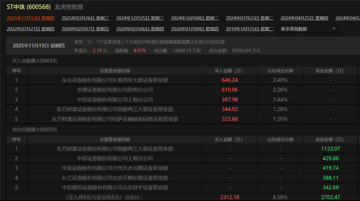
Task: Click 交易营业部名称 header in the sell table
Action: pos(115,139)
